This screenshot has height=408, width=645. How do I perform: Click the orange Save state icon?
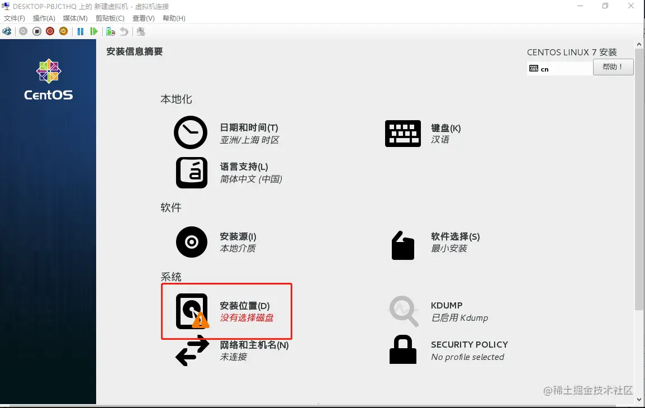click(63, 31)
